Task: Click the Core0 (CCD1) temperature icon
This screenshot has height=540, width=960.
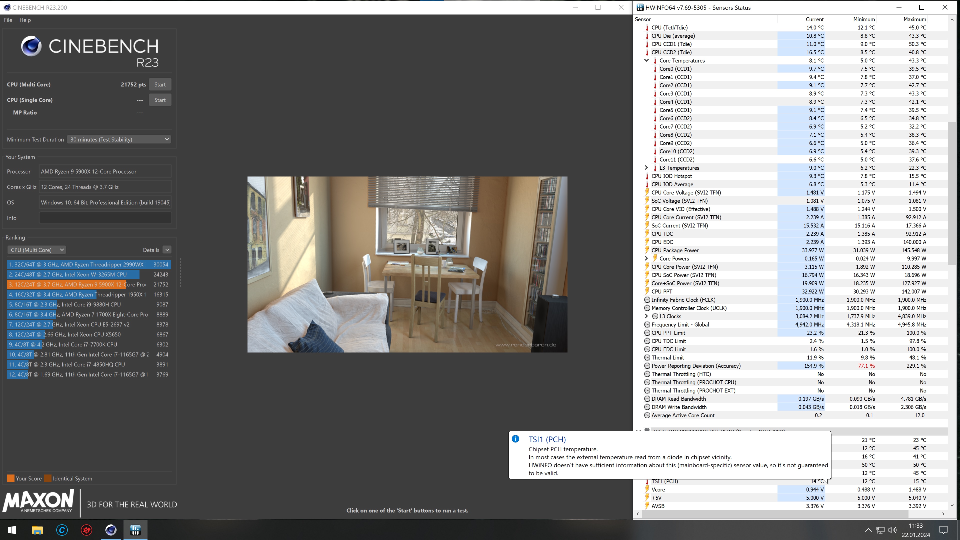Action: click(x=655, y=69)
